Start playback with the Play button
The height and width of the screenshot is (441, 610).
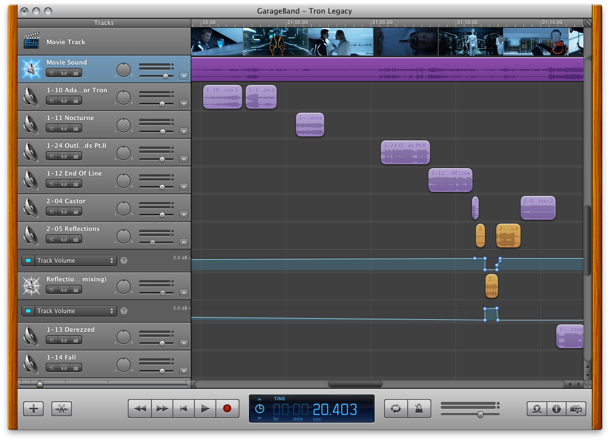(205, 409)
